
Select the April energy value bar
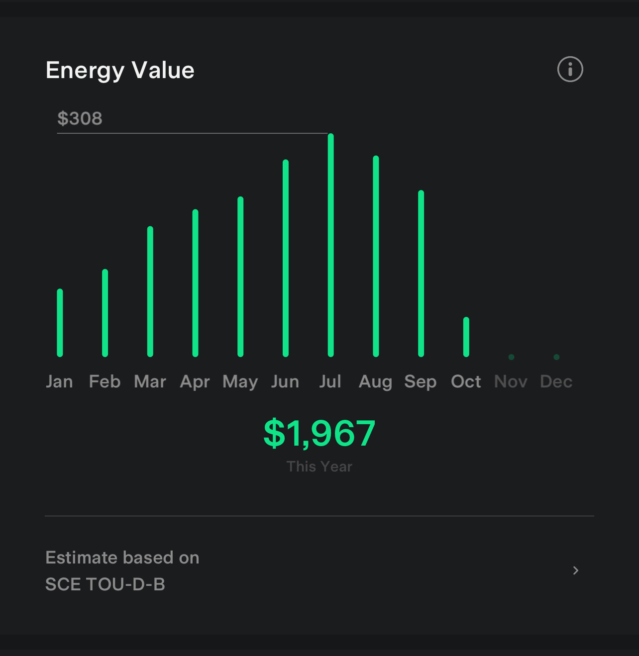195,283
